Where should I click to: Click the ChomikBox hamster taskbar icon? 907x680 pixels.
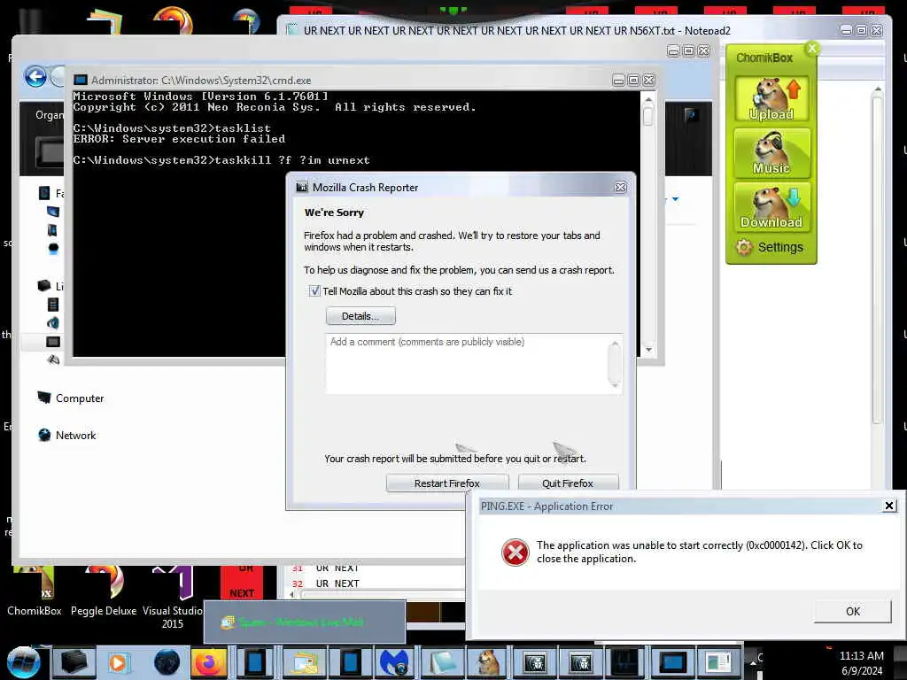pos(489,662)
